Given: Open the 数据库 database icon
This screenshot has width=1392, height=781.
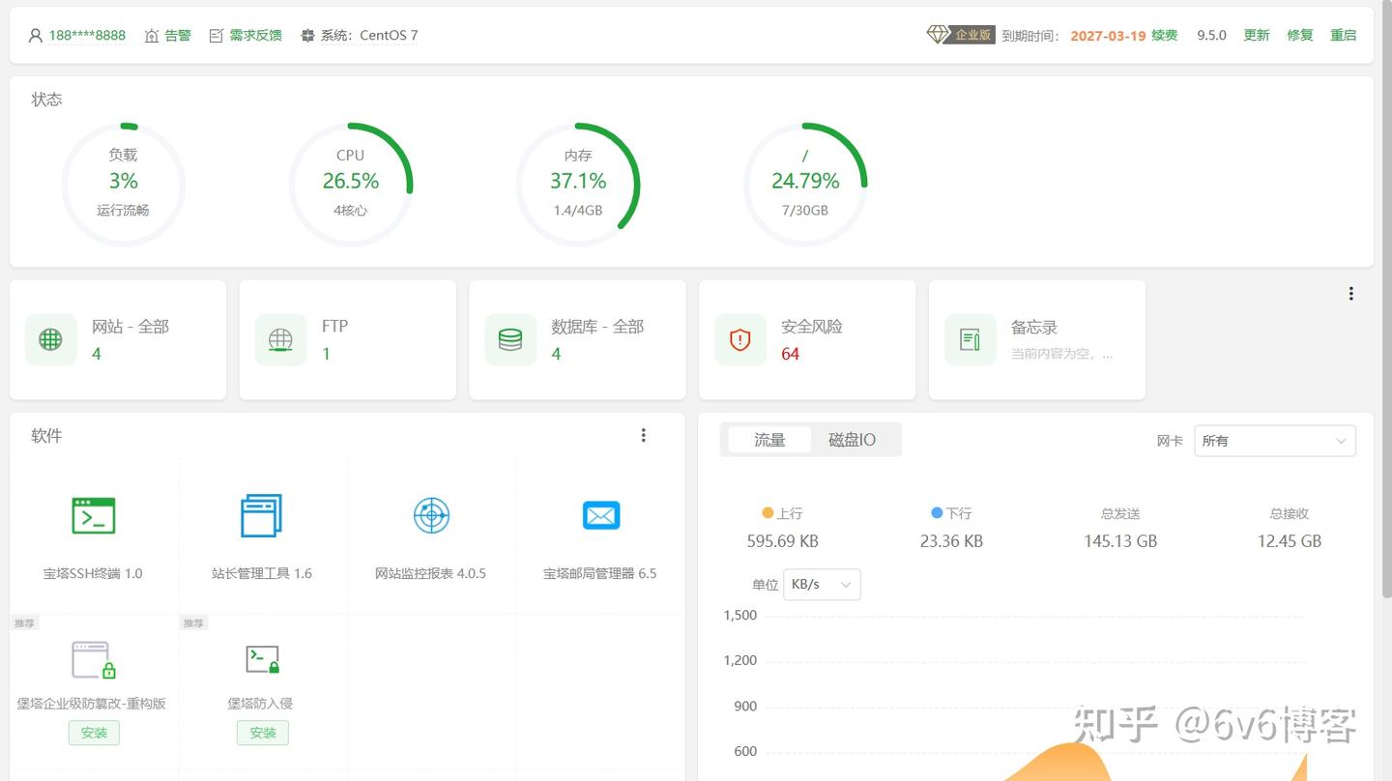Looking at the screenshot, I should tap(510, 339).
